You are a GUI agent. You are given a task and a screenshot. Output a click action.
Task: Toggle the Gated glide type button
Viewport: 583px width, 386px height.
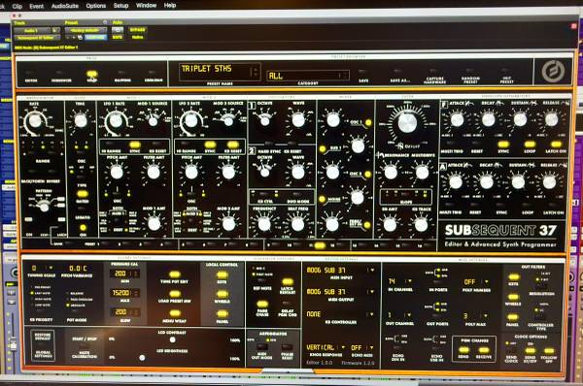click(83, 194)
